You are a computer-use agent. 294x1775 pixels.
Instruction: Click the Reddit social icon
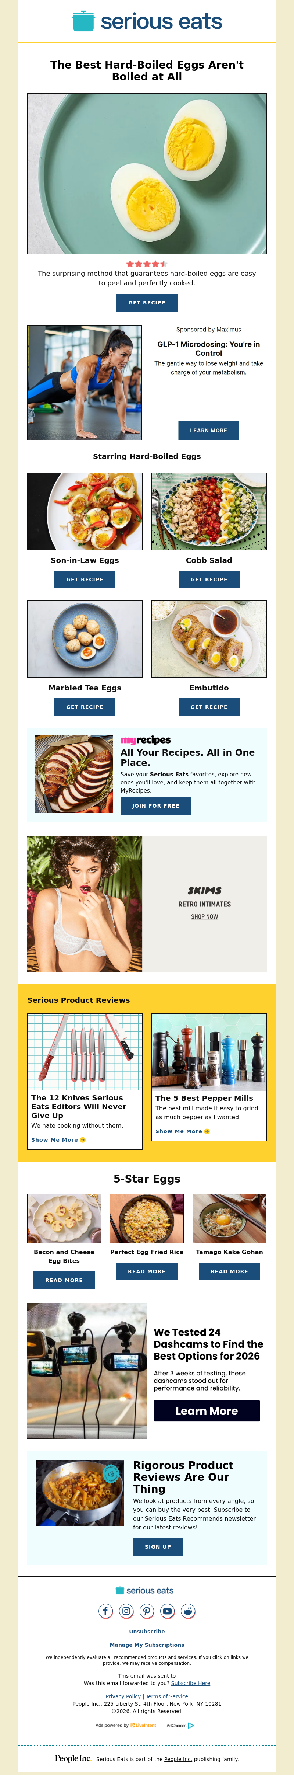click(x=188, y=1611)
